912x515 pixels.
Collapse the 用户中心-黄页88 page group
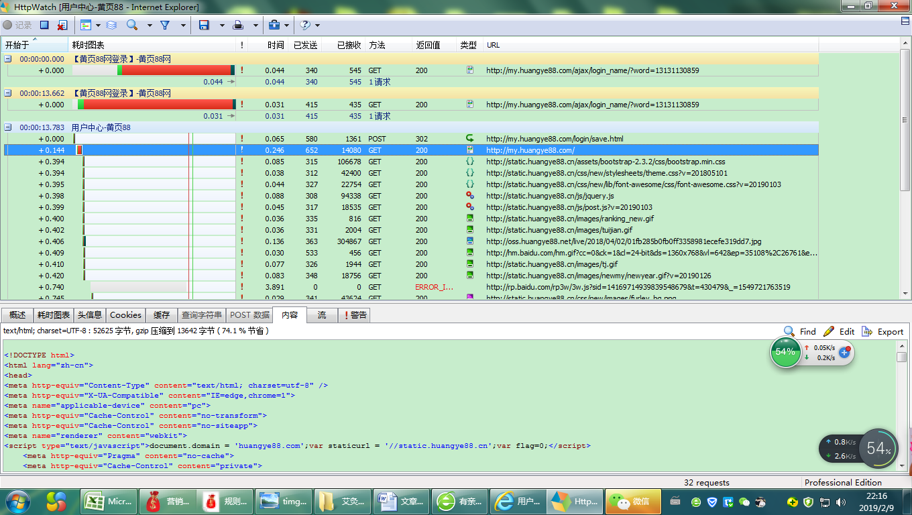pyautogui.click(x=8, y=127)
